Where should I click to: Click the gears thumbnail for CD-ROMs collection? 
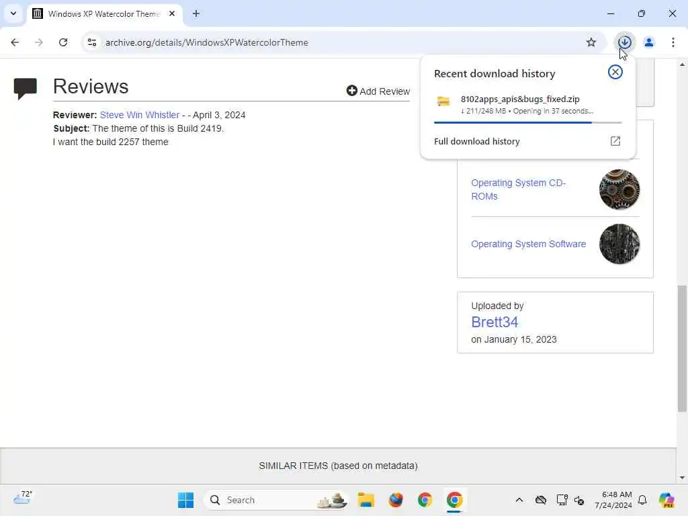(619, 189)
